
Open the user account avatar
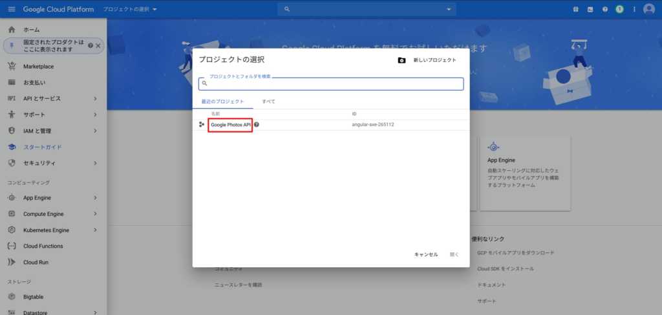click(648, 9)
